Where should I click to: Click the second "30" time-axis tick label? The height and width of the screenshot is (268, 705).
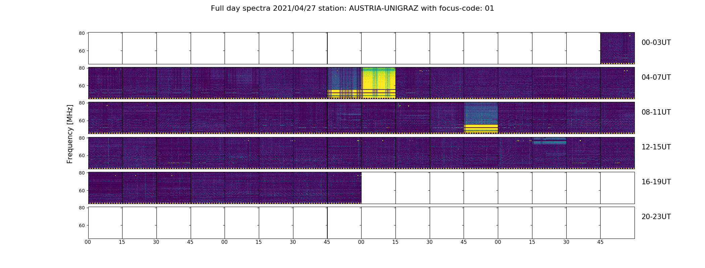click(x=293, y=242)
